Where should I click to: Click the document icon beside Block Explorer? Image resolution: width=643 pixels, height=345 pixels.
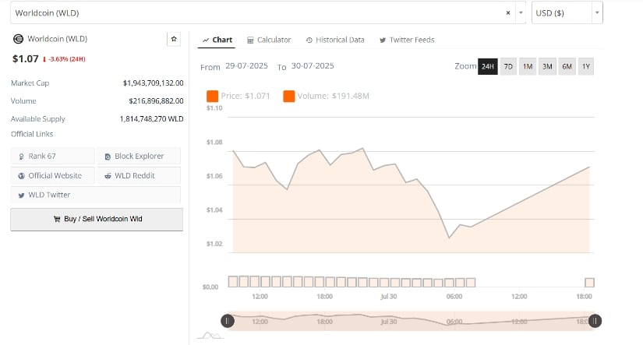(x=108, y=157)
